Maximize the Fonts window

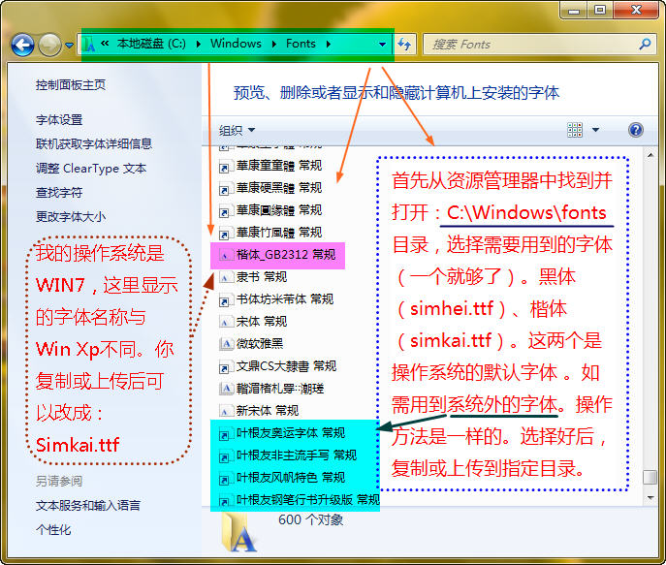600,11
